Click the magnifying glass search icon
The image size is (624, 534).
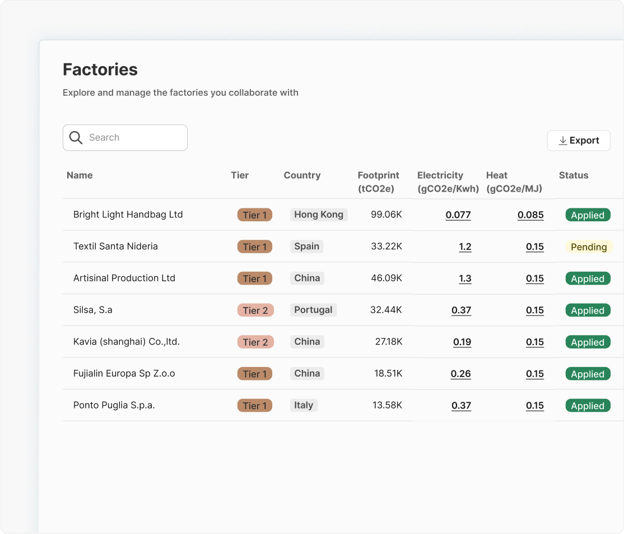76,138
